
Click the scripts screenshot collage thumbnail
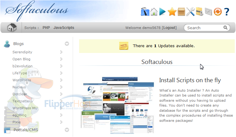[117, 105]
